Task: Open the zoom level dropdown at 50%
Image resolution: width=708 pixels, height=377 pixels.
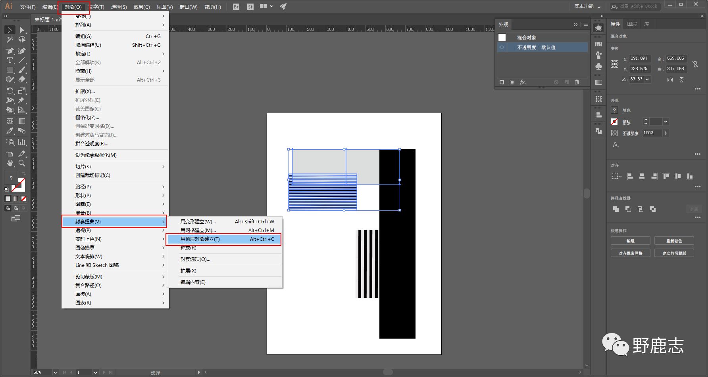Action: click(x=56, y=372)
